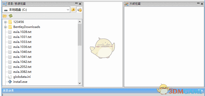Screen dimensions: 205x96
Task: Click the 项目/资源视图 panel title icon
Action: click(x=5, y=4)
